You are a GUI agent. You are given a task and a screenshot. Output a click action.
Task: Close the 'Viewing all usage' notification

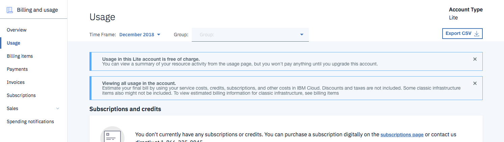[475, 83]
